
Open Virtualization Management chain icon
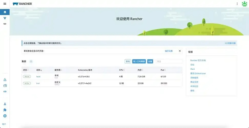click(x=5, y=91)
